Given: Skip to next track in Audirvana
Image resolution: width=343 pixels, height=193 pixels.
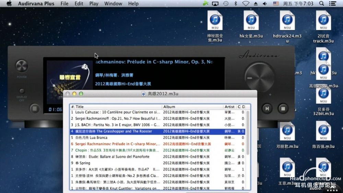Looking at the screenshot, I should point(267,108).
